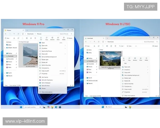Choose Send to My Phone
Image resolution: width=160 pixels, height=128 pixels.
click(47, 51)
